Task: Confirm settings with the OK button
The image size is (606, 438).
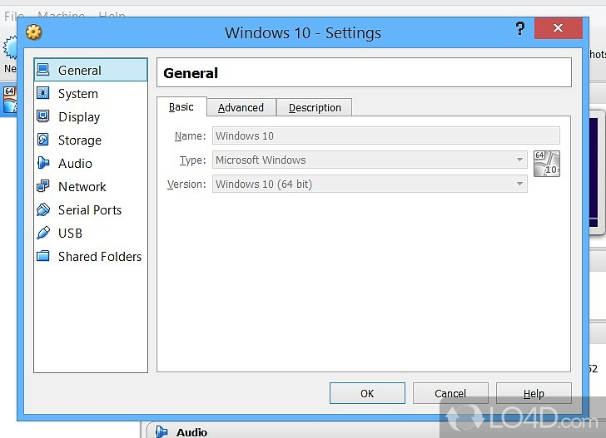Action: coord(367,393)
